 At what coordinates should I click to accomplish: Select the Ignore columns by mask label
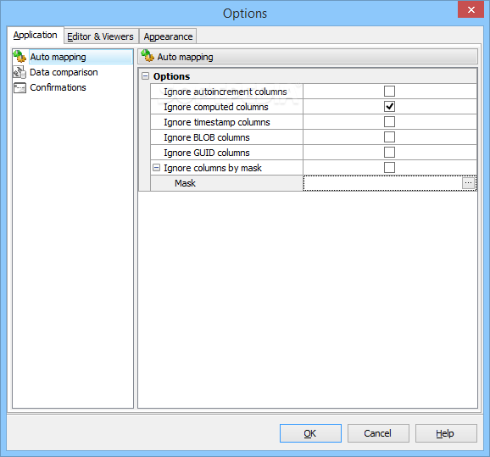click(213, 168)
